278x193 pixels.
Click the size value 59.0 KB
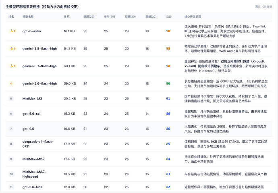click(x=70, y=83)
